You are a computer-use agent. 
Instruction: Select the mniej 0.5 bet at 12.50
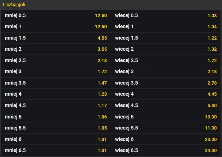56,16
